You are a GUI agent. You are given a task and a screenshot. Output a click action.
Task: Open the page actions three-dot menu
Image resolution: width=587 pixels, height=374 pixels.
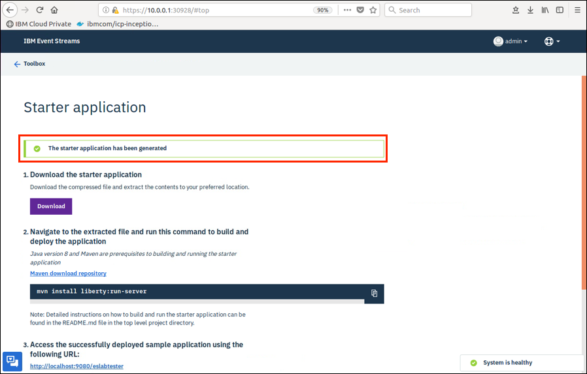click(x=347, y=10)
